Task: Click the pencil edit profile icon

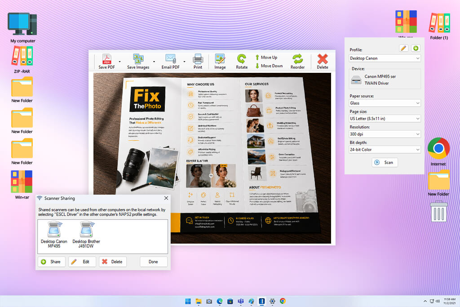Action: point(404,48)
